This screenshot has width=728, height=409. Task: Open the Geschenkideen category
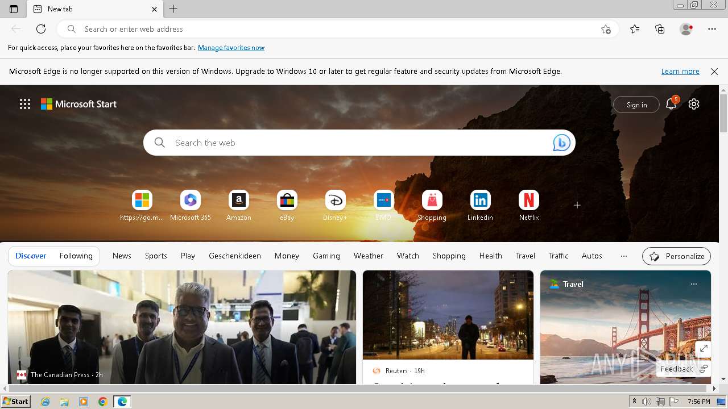click(x=235, y=256)
